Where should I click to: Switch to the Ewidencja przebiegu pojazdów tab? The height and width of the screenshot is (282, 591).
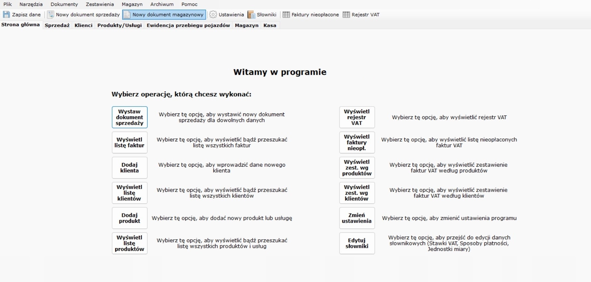188,25
